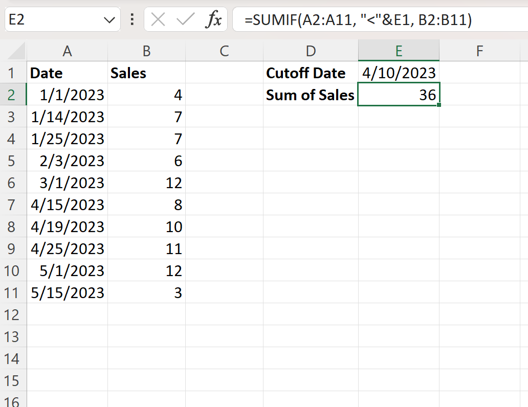This screenshot has width=528, height=407.
Task: Select the date cell 4/15/2023
Action: click(68, 205)
